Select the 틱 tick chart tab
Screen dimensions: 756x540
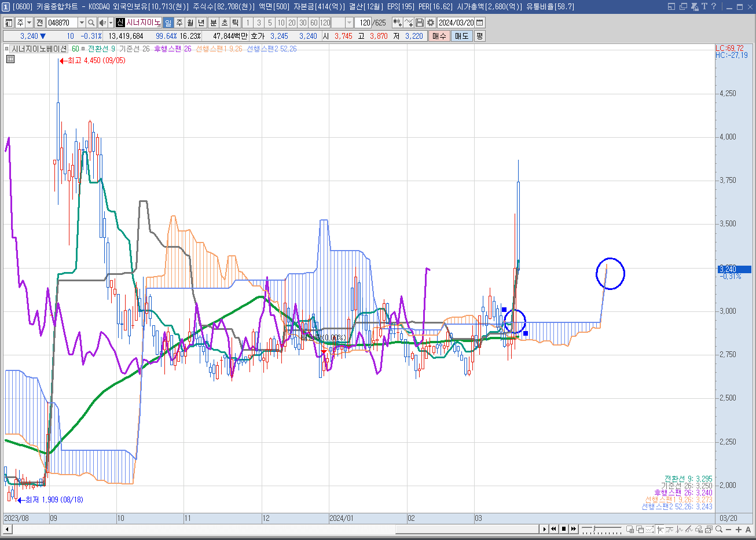coord(236,23)
